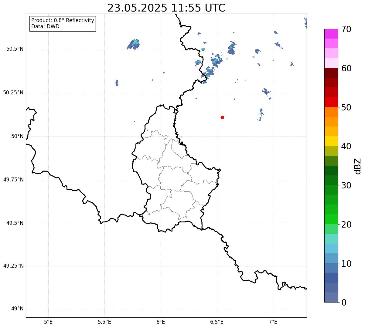Click the dBZ colorbar label
This screenshot has width=365, height=328.
[358, 166]
